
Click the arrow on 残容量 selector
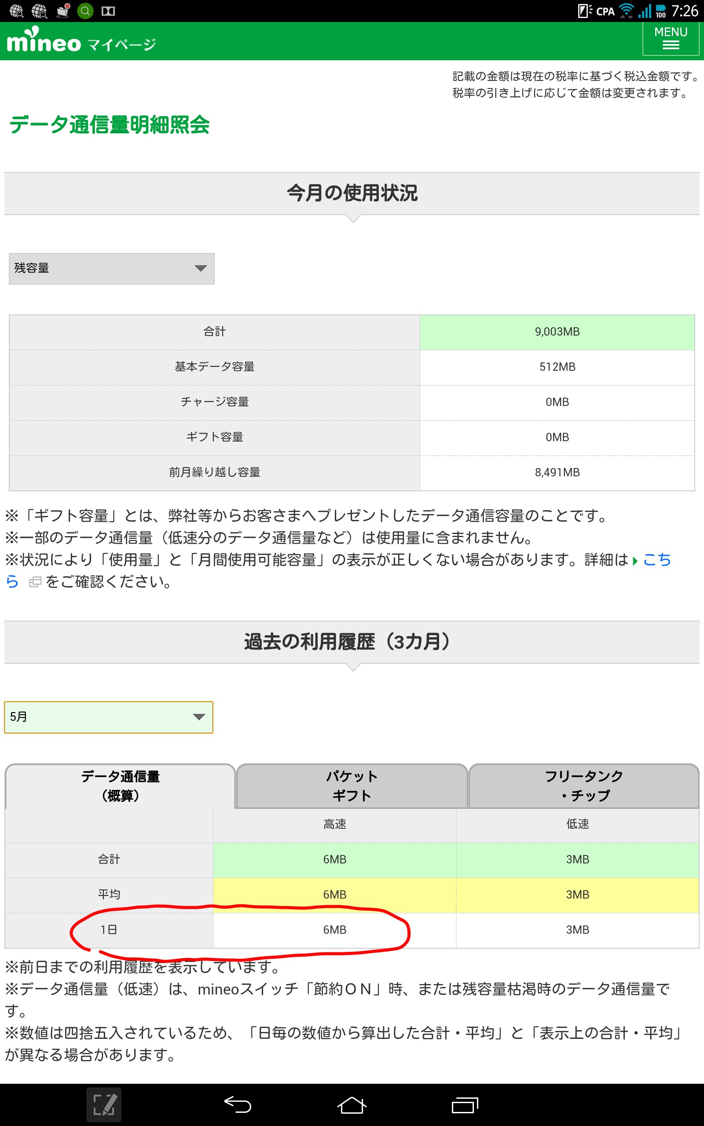click(200, 268)
